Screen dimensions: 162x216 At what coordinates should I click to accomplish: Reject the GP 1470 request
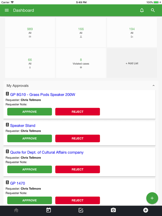(x=78, y=200)
